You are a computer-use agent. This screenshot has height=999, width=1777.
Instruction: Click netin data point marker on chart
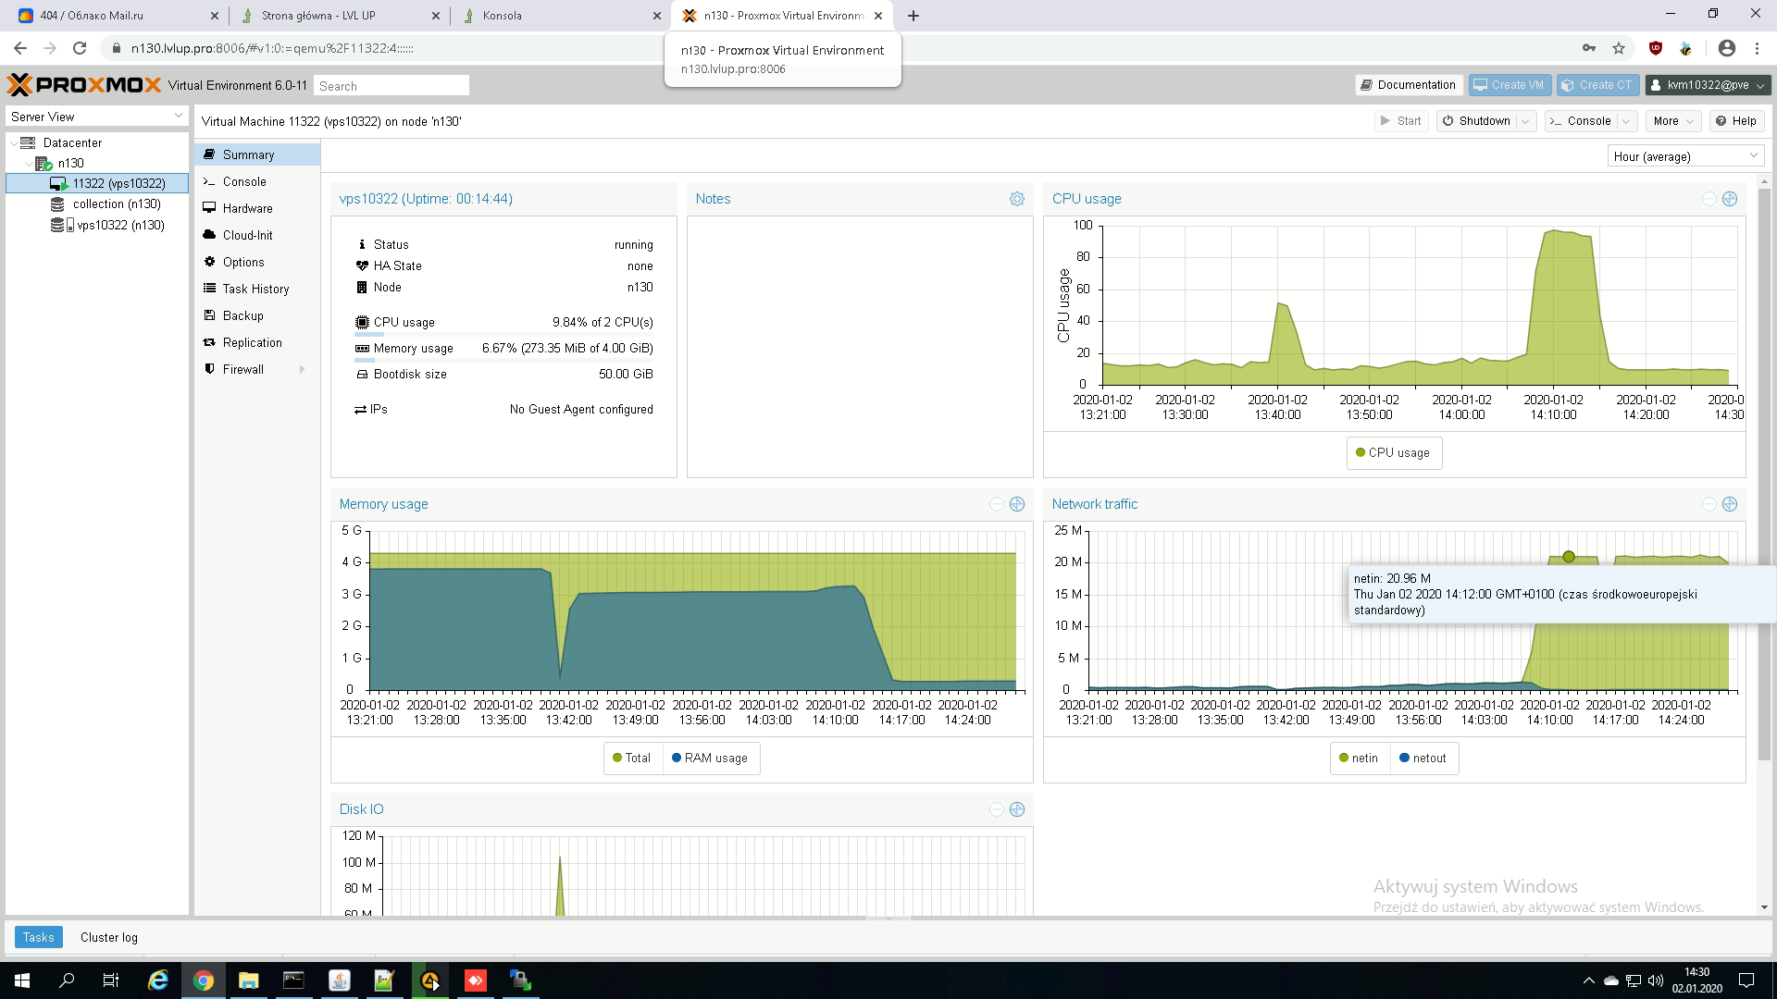pos(1568,557)
